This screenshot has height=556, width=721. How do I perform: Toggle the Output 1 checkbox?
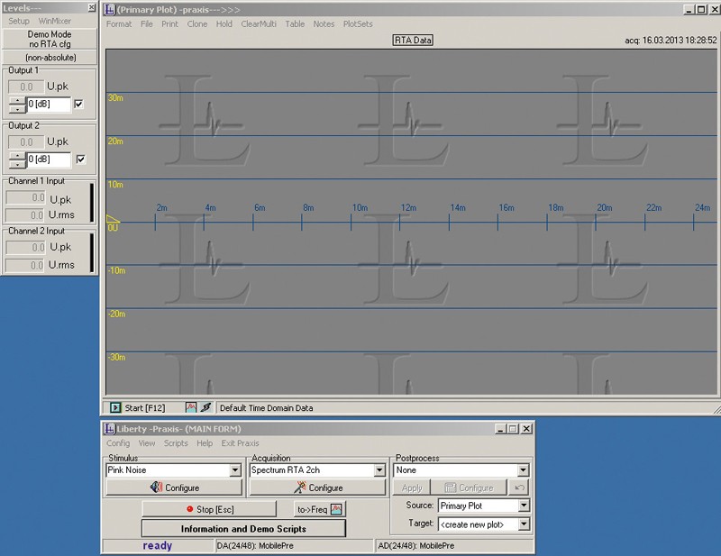tap(79, 104)
